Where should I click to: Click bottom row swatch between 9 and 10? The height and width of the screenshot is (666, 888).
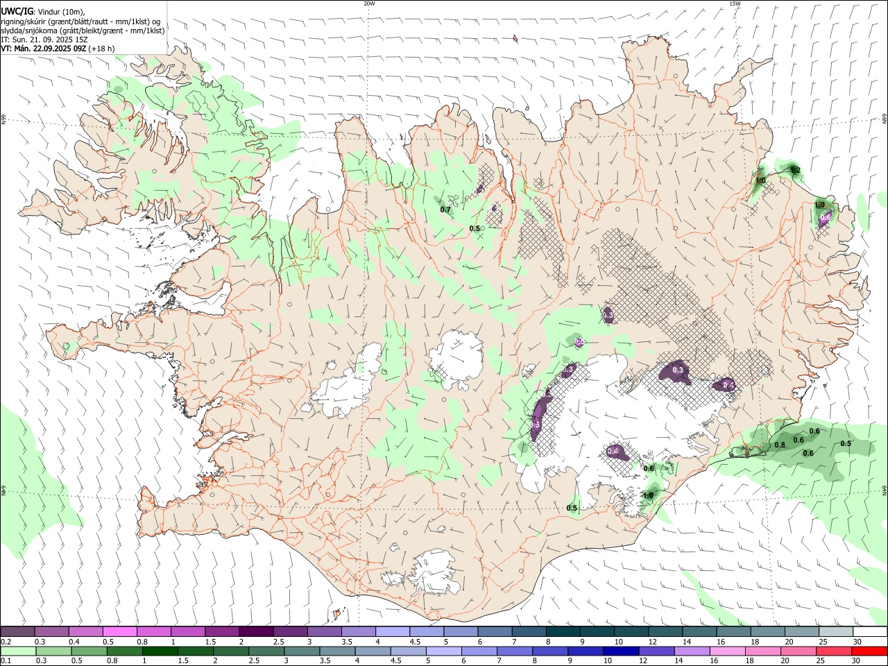[586, 651]
